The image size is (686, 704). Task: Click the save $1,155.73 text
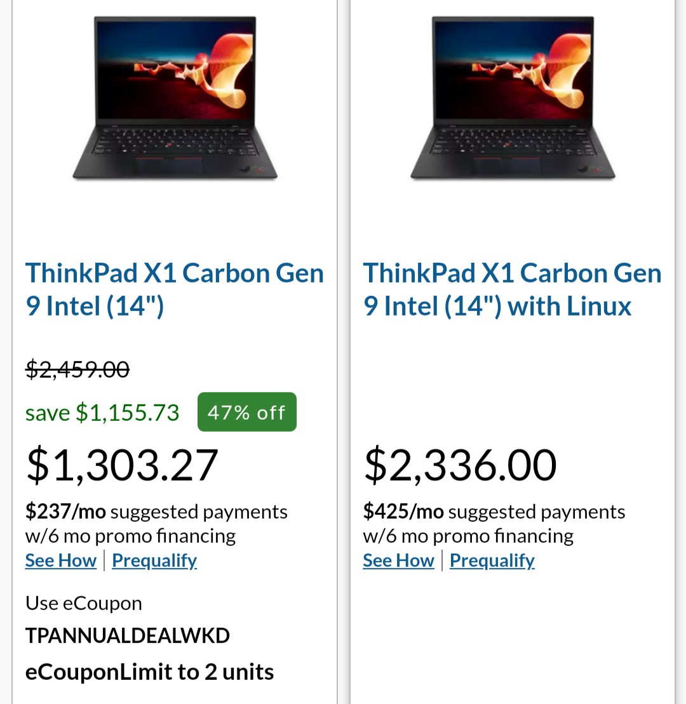click(x=102, y=413)
